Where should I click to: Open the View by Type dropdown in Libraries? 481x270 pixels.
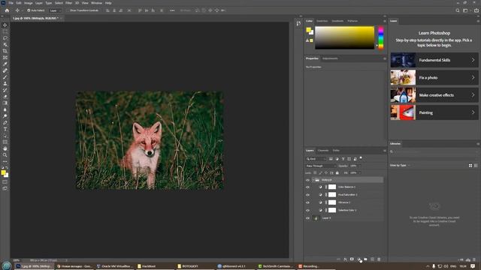coord(400,165)
